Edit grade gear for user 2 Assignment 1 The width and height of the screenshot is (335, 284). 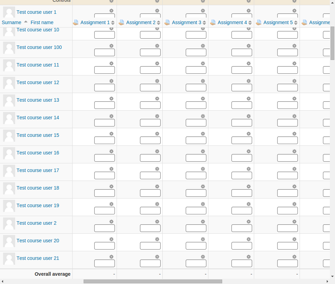[111, 222]
